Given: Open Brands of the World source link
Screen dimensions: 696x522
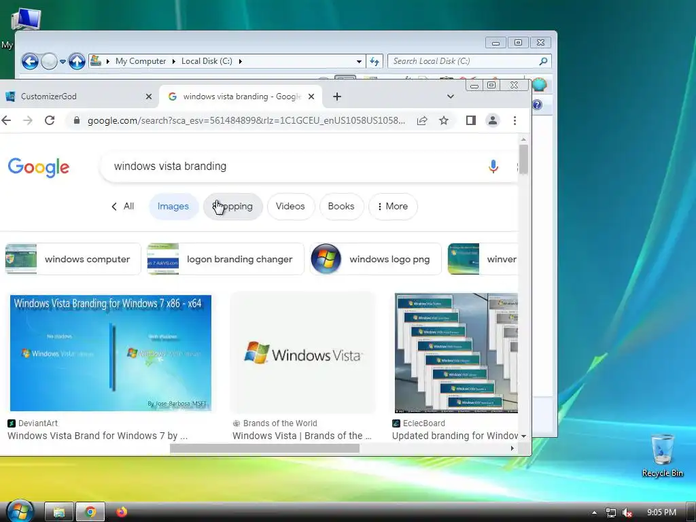Looking at the screenshot, I should (x=275, y=423).
